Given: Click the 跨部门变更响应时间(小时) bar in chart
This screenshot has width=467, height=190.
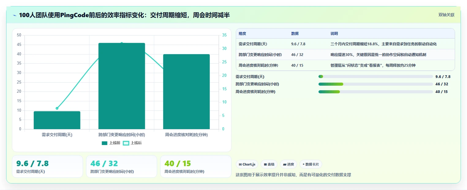Looking at the screenshot, I should pos(122,86).
